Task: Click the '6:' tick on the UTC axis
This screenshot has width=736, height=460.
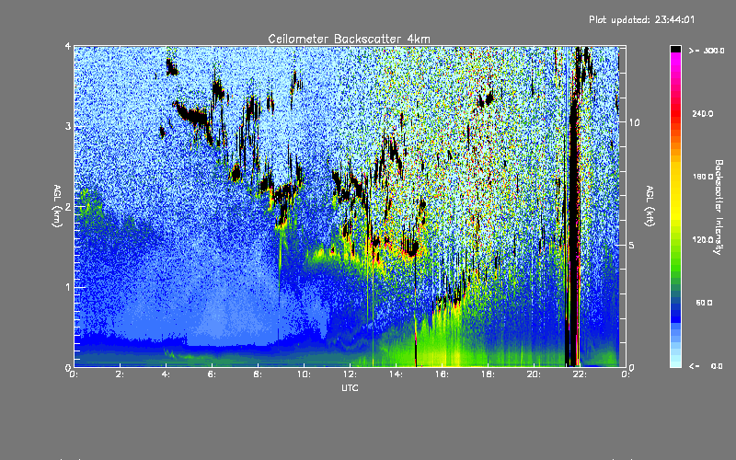Action: pos(213,374)
